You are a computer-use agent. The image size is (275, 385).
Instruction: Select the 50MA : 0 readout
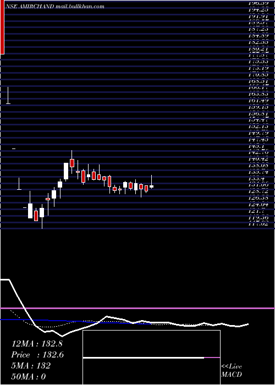[x=29, y=376]
